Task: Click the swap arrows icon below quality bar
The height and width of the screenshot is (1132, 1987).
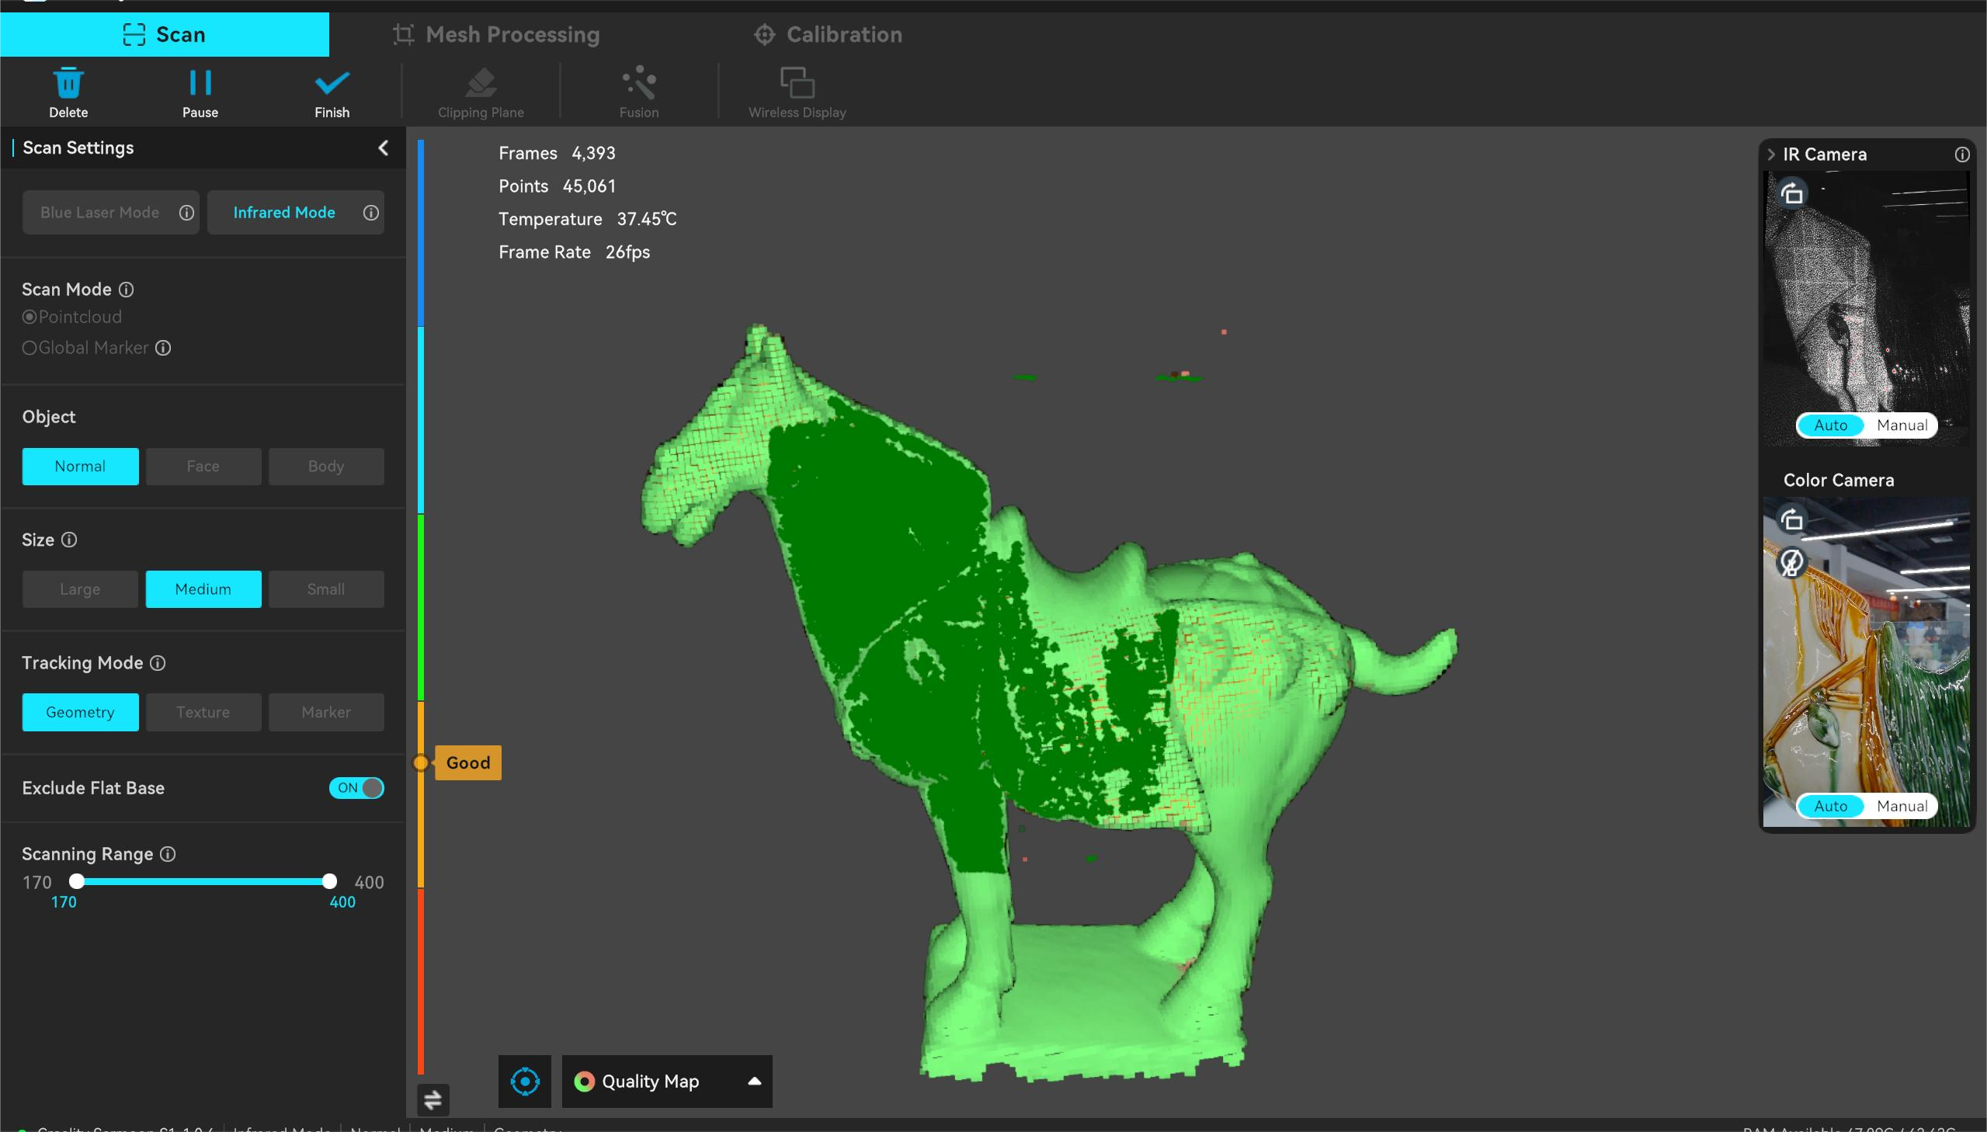Action: click(433, 1099)
